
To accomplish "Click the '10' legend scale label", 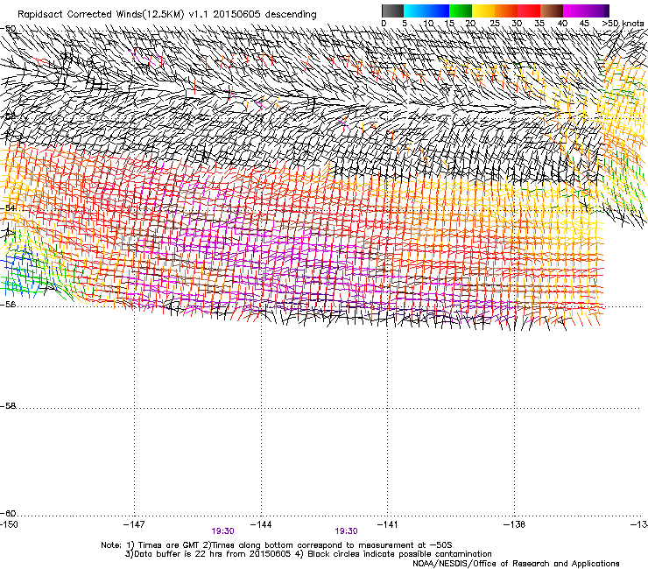I will coord(428,23).
